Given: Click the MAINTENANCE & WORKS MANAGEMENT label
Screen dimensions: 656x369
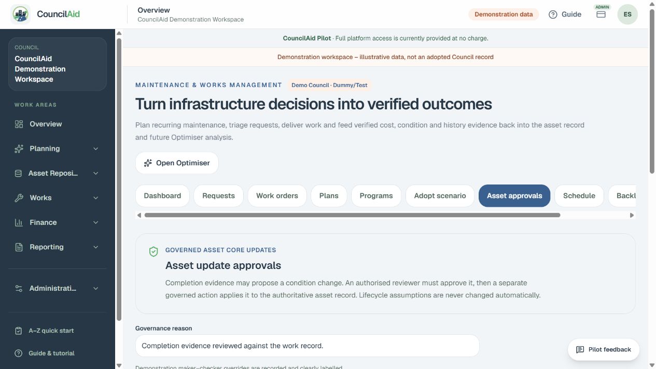Looking at the screenshot, I should tap(208, 85).
